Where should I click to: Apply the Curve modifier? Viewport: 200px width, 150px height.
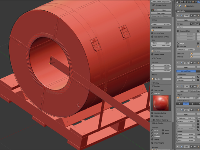tap(182, 91)
